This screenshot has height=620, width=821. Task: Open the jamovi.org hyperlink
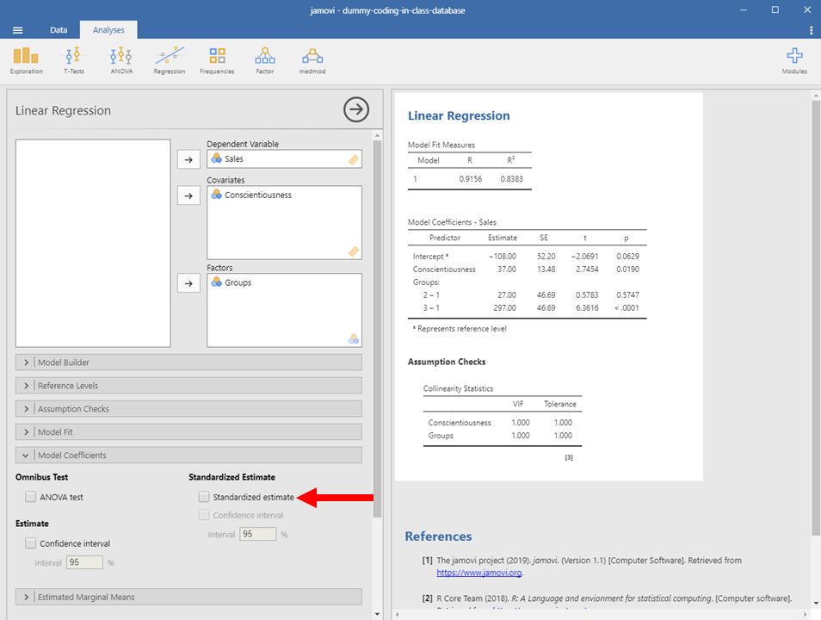478,573
